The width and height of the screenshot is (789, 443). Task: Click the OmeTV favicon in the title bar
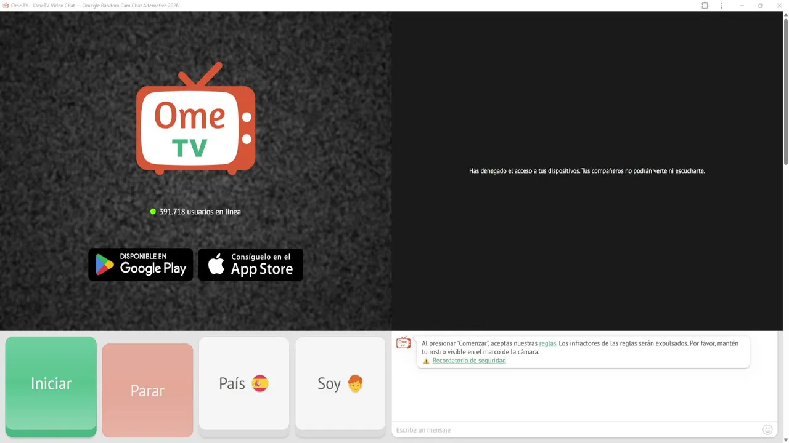(x=5, y=6)
